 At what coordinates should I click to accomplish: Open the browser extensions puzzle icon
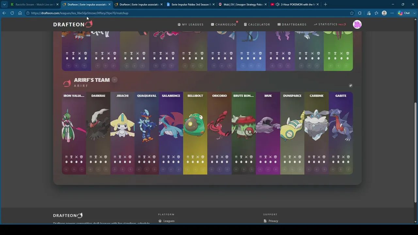360,13
